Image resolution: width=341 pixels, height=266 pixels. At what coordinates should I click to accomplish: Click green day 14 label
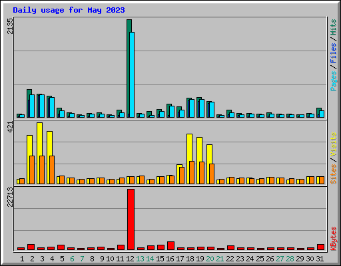tap(150, 259)
